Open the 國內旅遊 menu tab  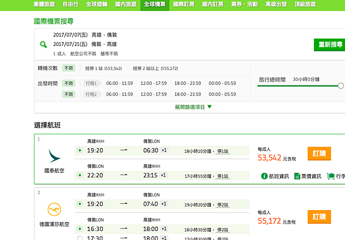coord(126,4)
